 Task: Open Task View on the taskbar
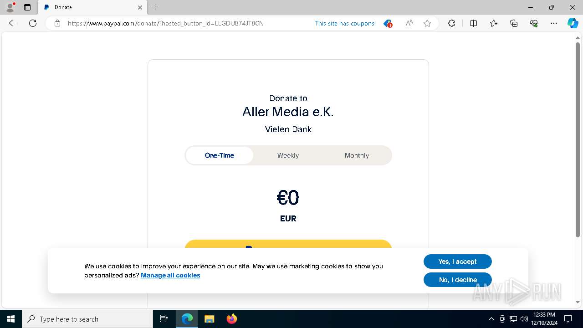[x=164, y=319]
